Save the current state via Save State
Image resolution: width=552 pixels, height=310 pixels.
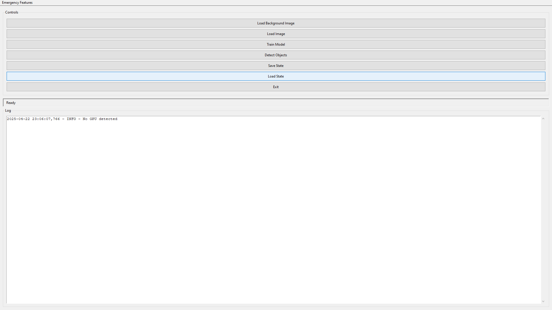coord(276,66)
